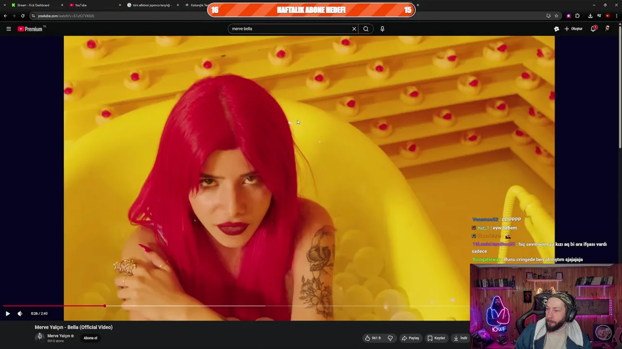This screenshot has width=622, height=349.
Task: Click the magnifier search button
Action: (366, 29)
